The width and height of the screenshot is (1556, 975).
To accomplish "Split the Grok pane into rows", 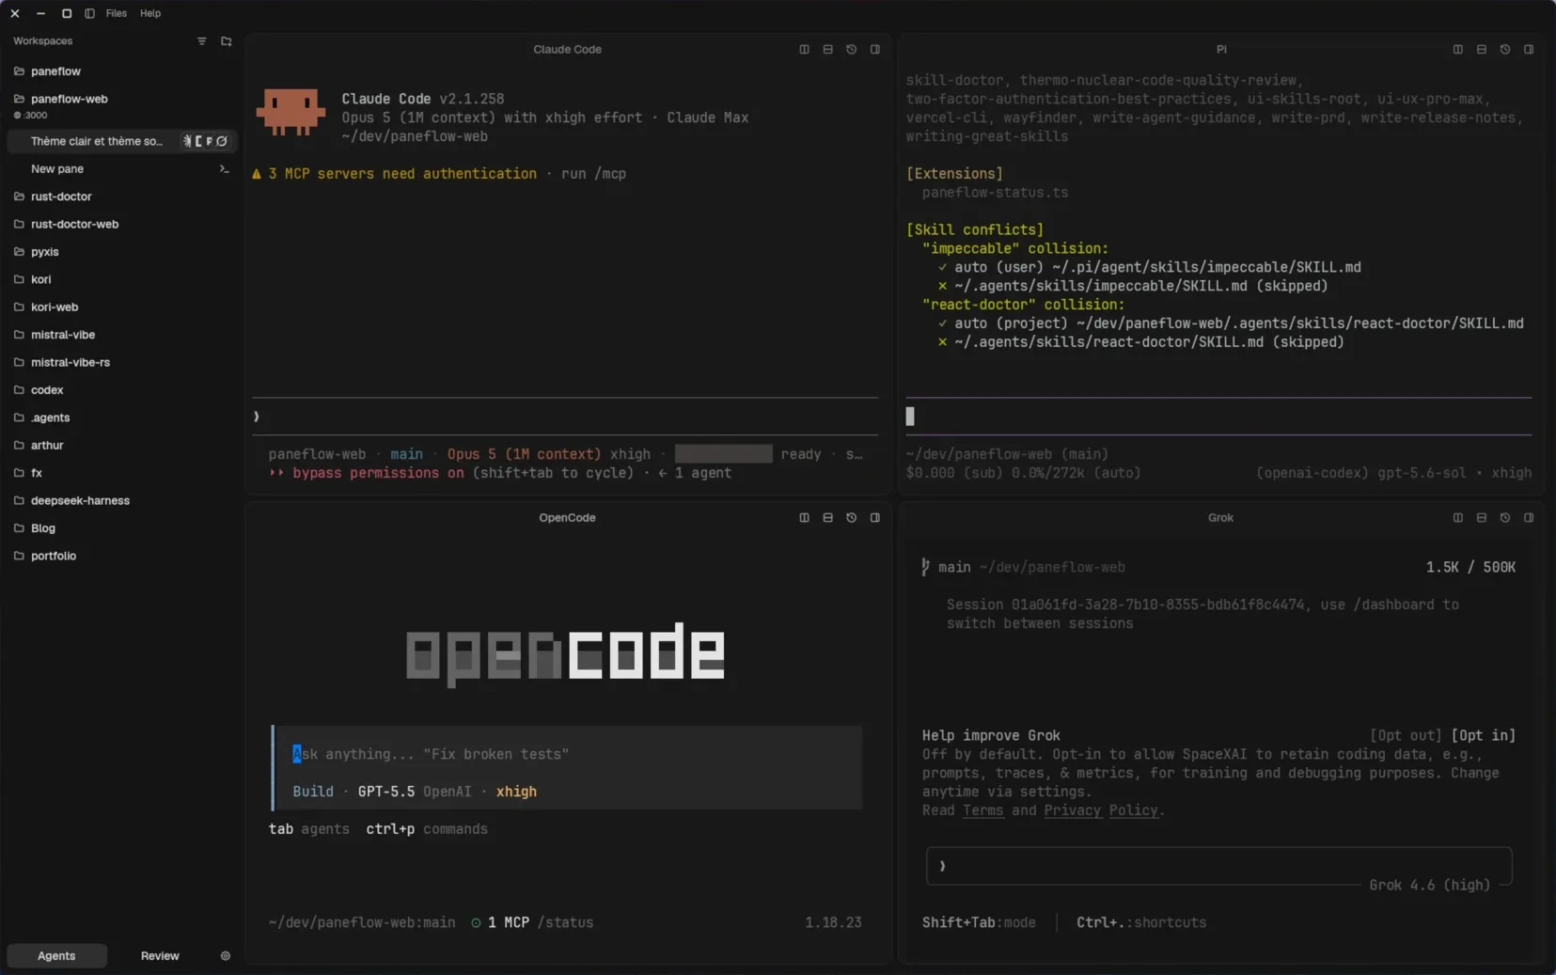I will point(1481,518).
